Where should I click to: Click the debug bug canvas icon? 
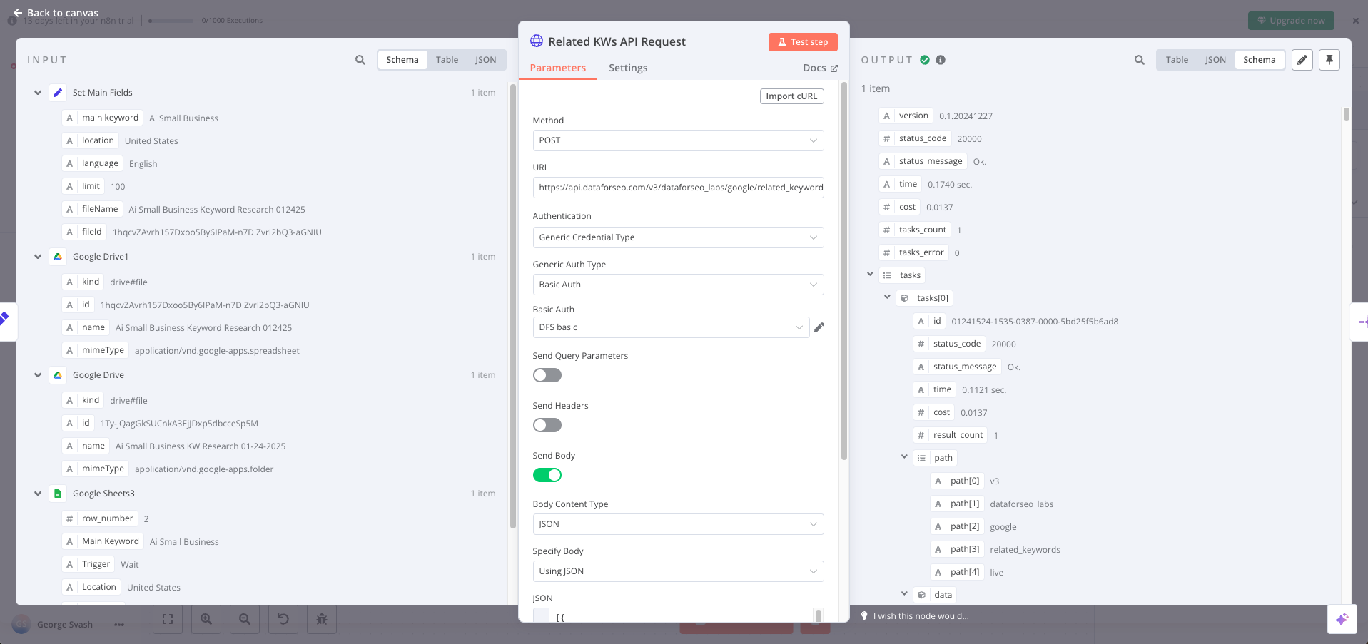322,619
